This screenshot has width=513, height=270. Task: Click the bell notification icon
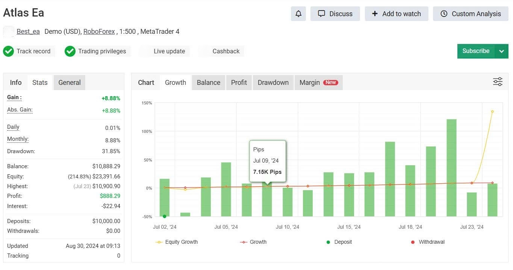click(298, 14)
